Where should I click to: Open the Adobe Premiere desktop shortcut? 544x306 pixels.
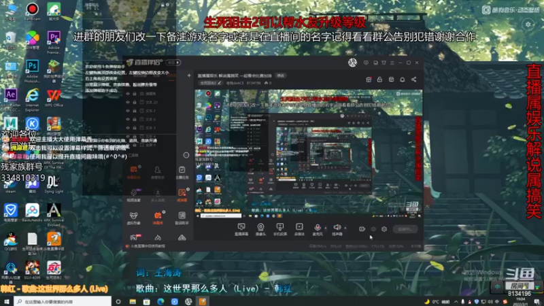point(54,41)
